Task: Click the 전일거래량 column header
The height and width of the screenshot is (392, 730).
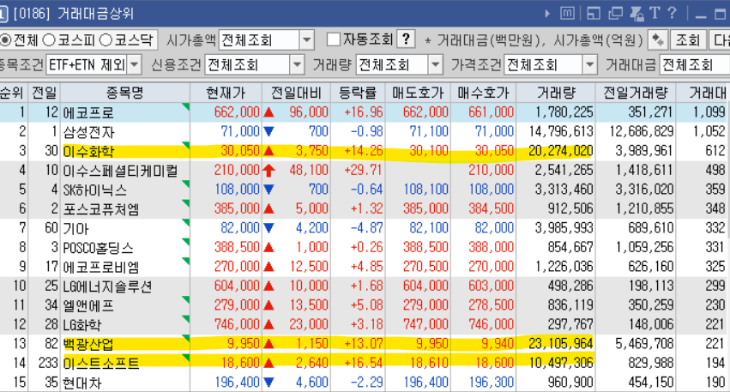Action: point(636,93)
